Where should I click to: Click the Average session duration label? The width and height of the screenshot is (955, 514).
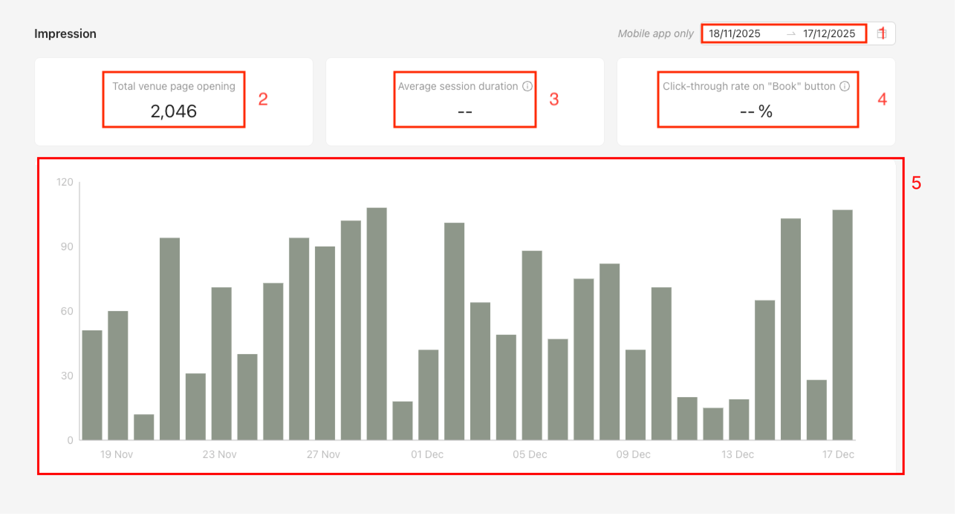458,86
